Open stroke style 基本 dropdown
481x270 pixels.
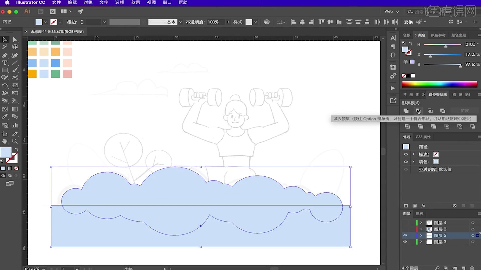click(180, 22)
